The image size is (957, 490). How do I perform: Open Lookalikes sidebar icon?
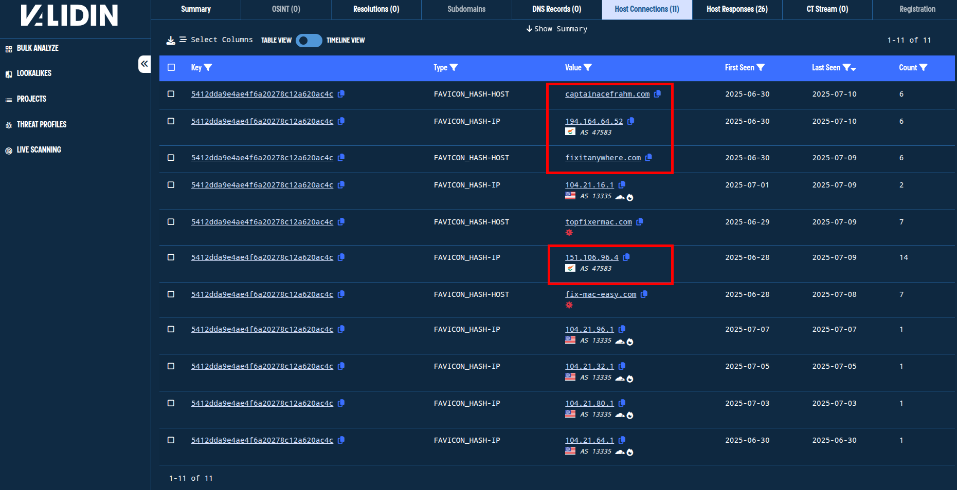pyautogui.click(x=9, y=74)
